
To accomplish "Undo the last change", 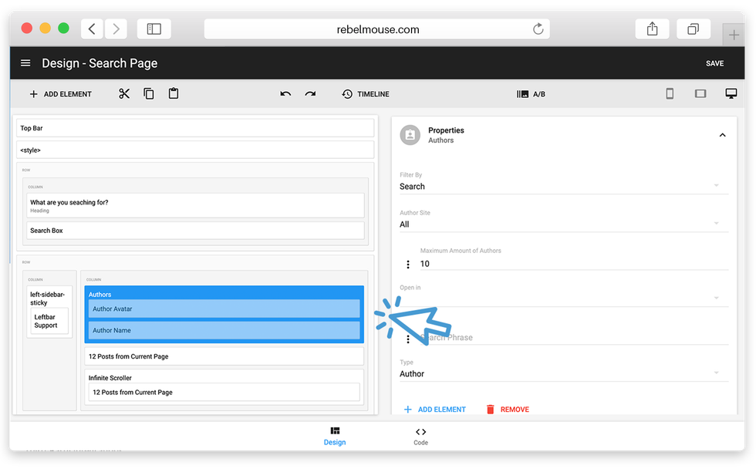I will [x=285, y=94].
